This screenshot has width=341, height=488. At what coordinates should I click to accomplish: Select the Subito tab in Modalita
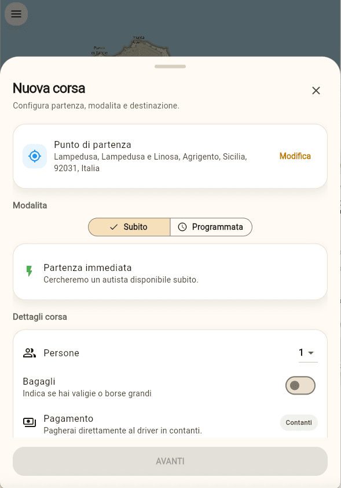(x=129, y=227)
